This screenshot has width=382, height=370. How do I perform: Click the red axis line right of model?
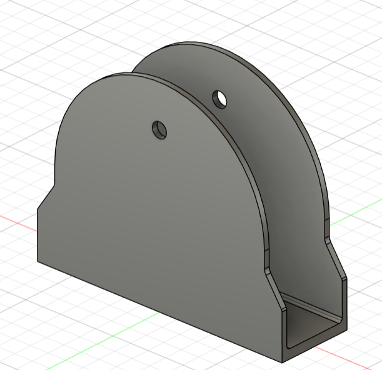pos(363,211)
